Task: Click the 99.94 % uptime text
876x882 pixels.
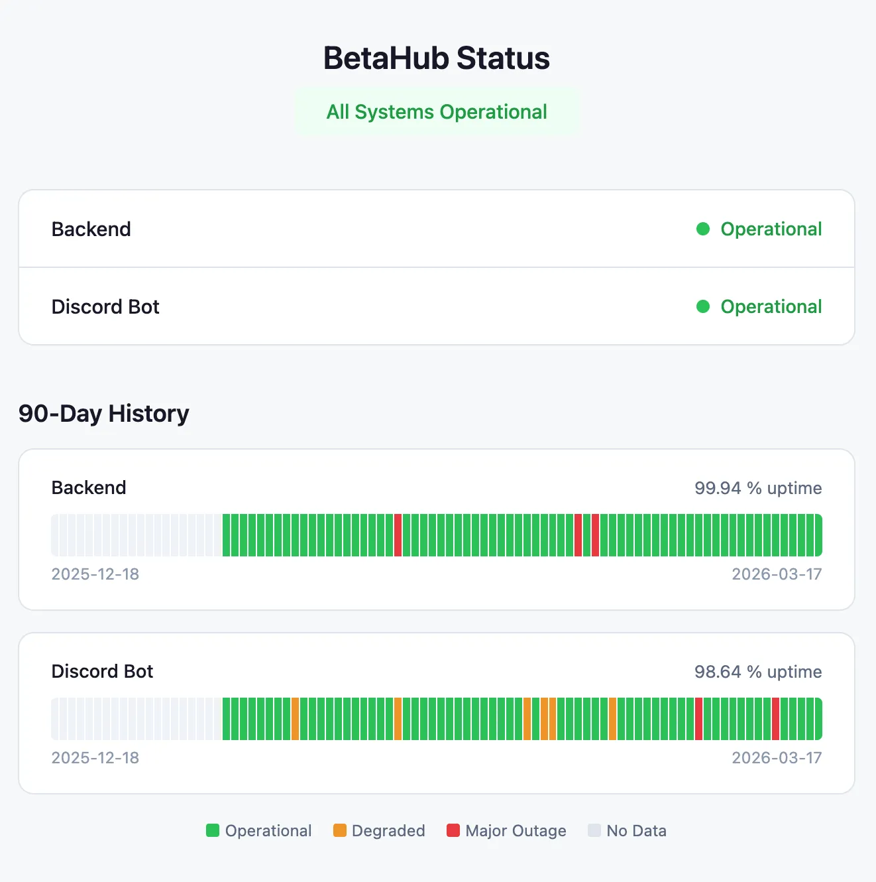Action: coord(757,488)
